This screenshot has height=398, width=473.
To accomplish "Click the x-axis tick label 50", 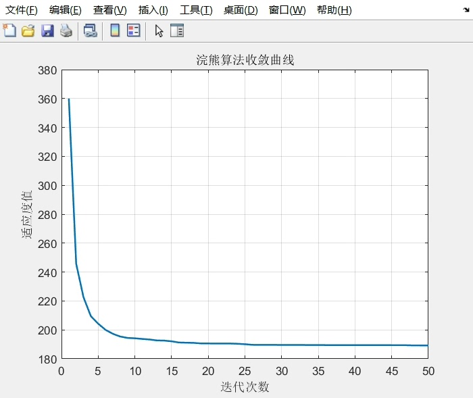I will 428,371.
